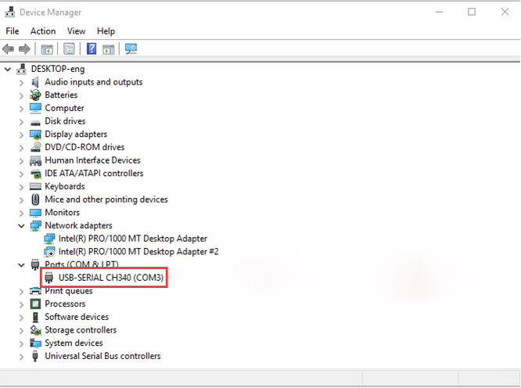Image resolution: width=521 pixels, height=388 pixels.
Task: Click the System devices folder icon
Action: pos(35,343)
